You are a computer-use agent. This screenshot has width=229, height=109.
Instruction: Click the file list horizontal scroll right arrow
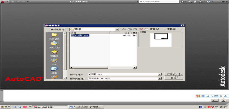[x=135, y=68]
